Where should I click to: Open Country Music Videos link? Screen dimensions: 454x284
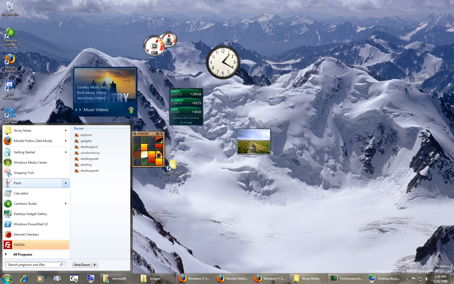(x=92, y=87)
